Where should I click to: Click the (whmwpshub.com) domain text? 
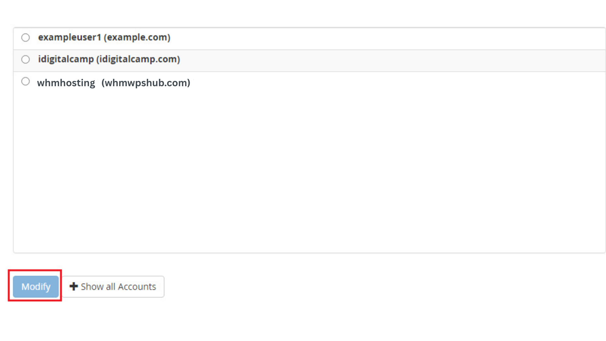pyautogui.click(x=146, y=83)
